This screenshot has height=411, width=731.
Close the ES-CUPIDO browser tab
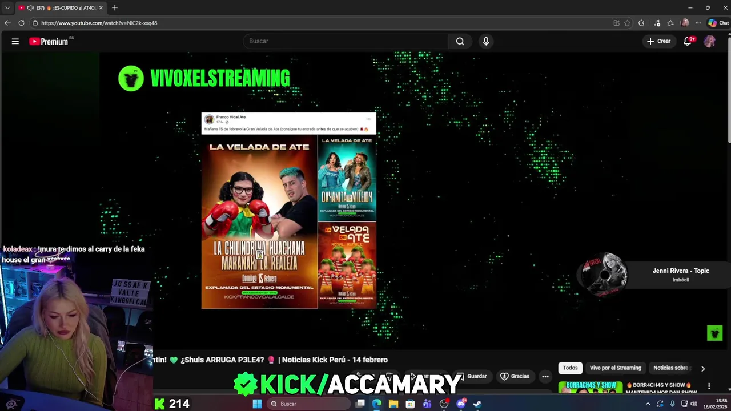(x=101, y=8)
